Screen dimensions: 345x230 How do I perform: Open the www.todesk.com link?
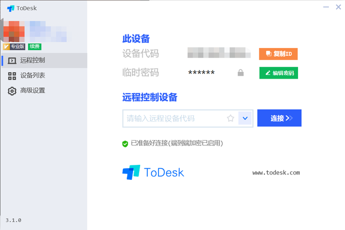pyautogui.click(x=276, y=172)
